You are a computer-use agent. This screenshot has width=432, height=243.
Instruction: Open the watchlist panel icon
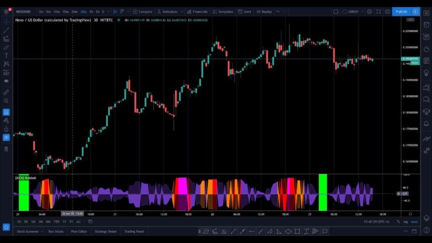click(x=427, y=13)
